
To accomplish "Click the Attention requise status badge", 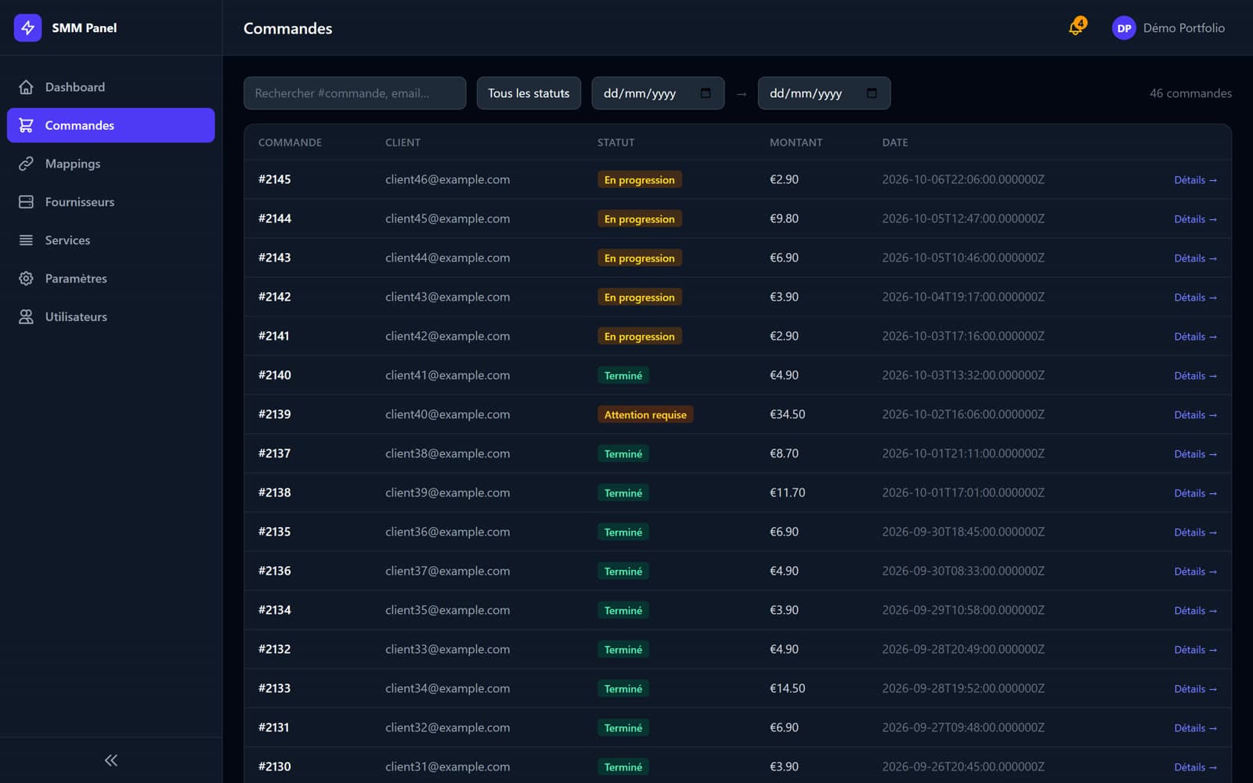I will click(645, 415).
